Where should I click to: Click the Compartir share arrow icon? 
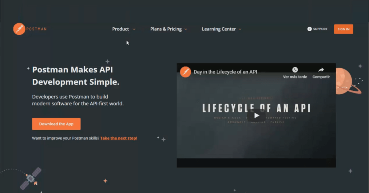(x=321, y=70)
